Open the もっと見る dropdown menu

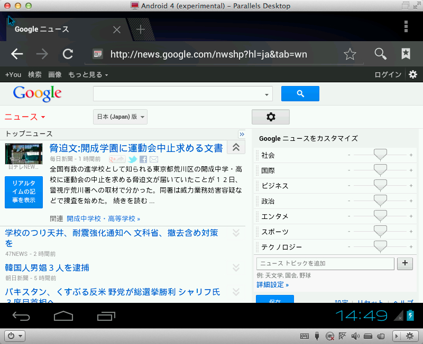pos(88,74)
